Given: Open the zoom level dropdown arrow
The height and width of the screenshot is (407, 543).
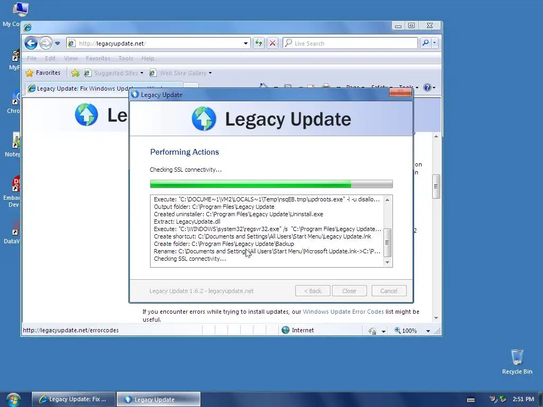Looking at the screenshot, I should click(x=428, y=331).
